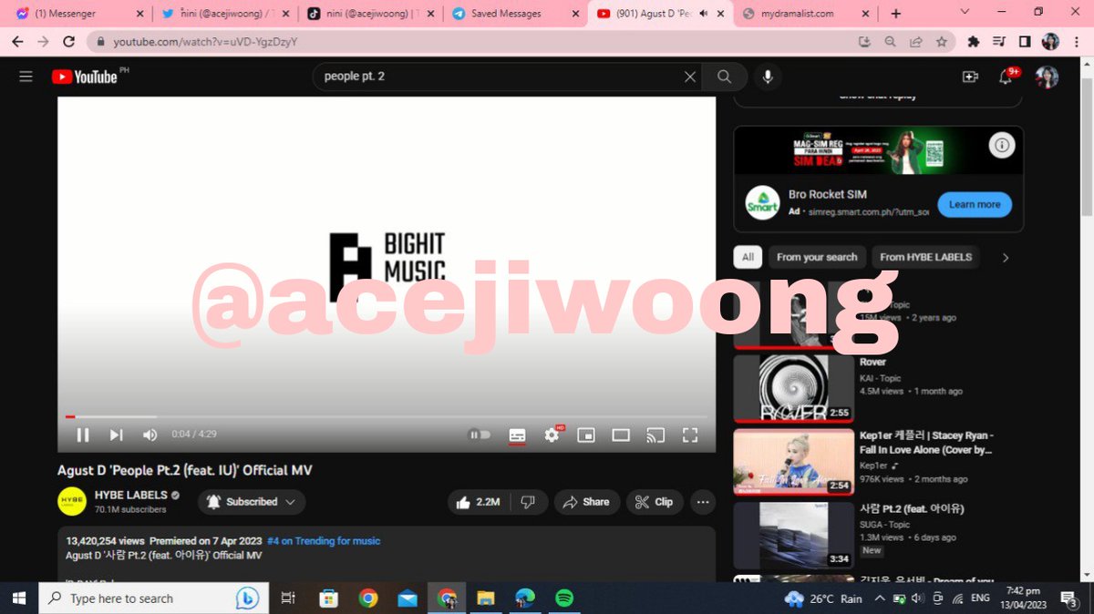Image resolution: width=1094 pixels, height=614 pixels.
Task: Open the Chrome three-dot menu
Action: click(1076, 42)
